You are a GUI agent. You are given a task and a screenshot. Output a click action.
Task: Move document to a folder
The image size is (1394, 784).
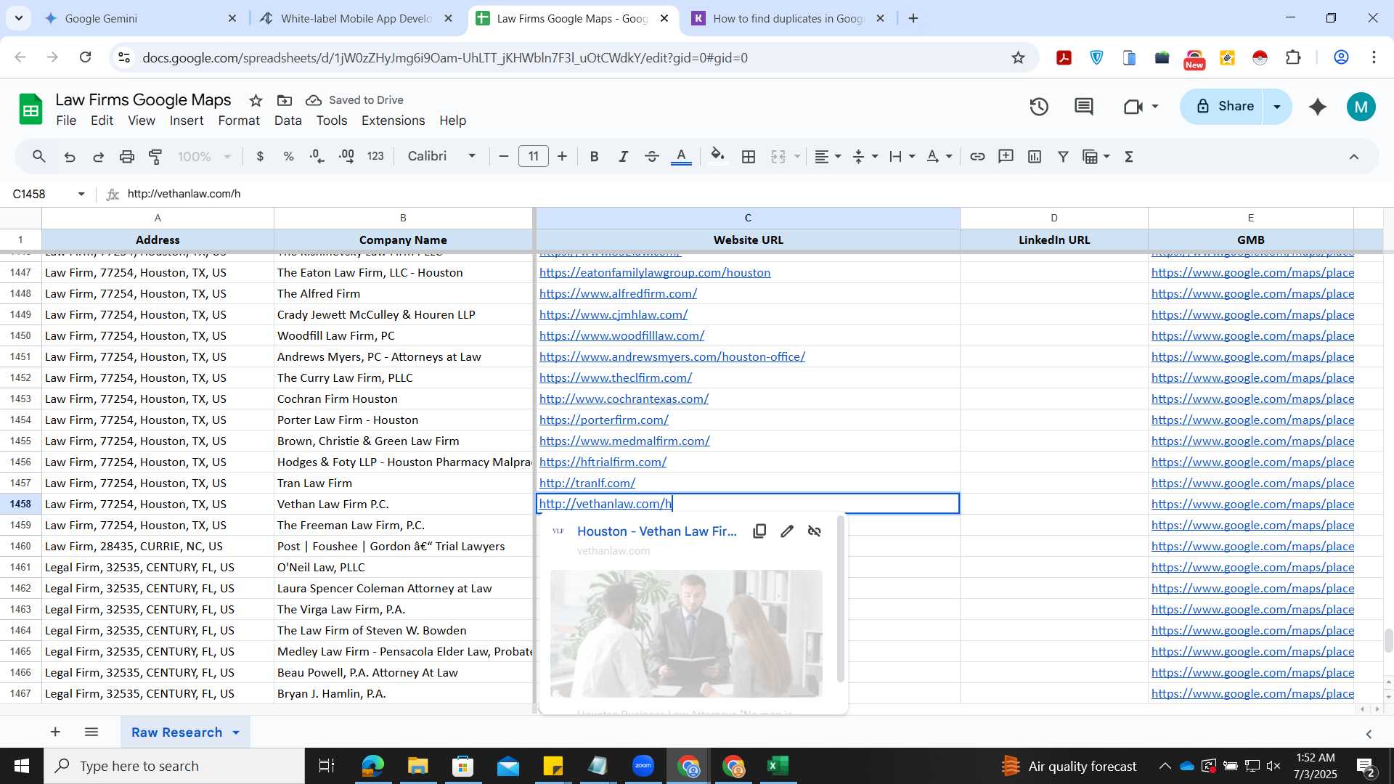(285, 100)
